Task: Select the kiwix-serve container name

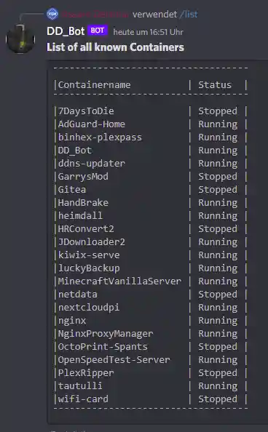Action: click(x=89, y=255)
